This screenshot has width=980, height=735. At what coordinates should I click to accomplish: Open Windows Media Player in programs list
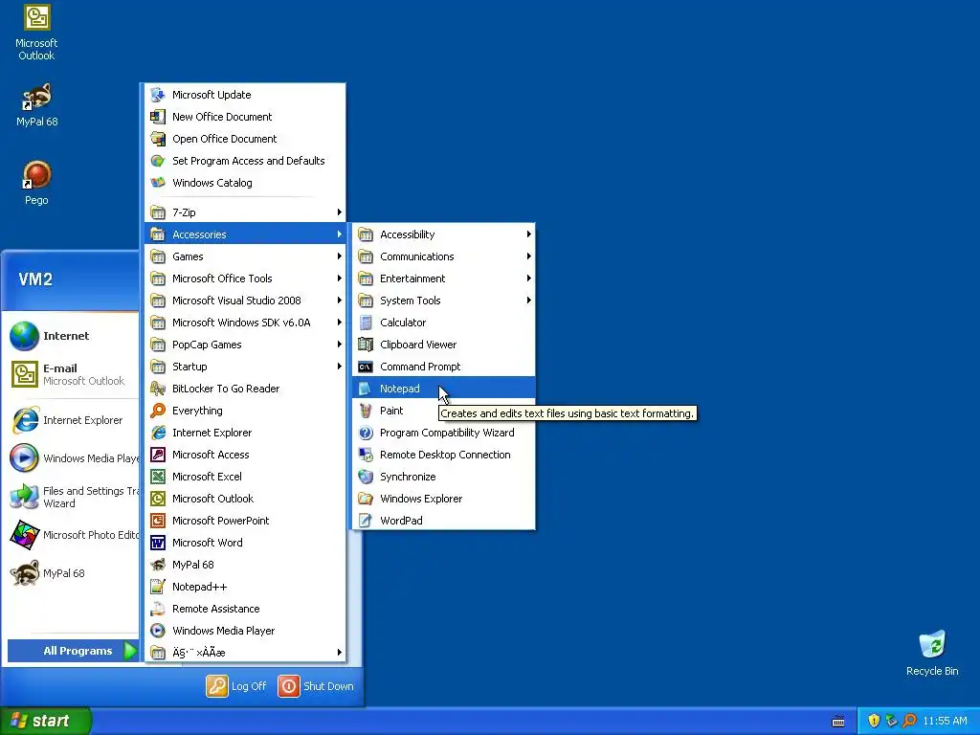click(x=245, y=631)
